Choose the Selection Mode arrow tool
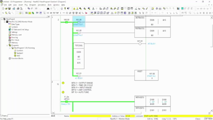 coord(45,13)
